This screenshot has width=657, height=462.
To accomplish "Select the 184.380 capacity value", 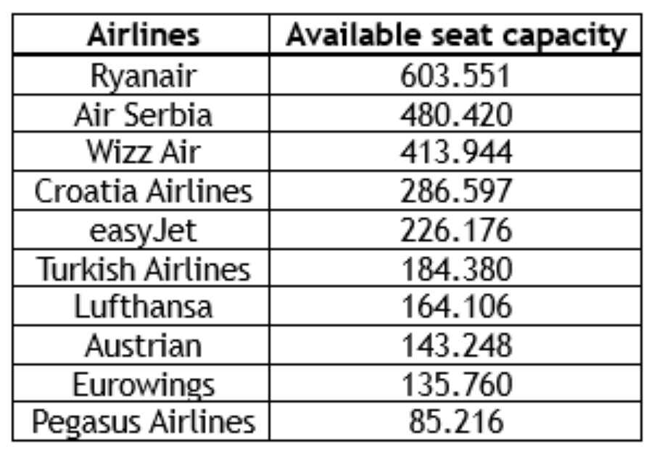I will (x=456, y=268).
